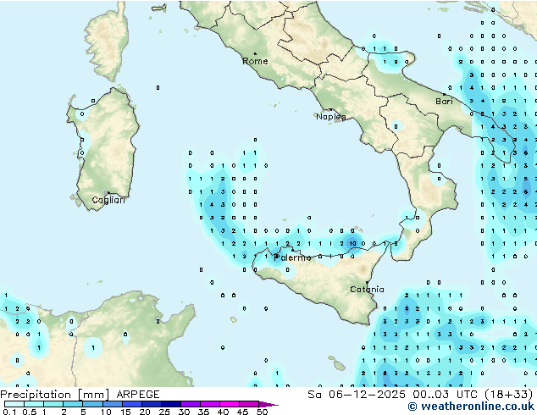Click the 30–35 mm purple legend swatch

pyautogui.click(x=191, y=404)
